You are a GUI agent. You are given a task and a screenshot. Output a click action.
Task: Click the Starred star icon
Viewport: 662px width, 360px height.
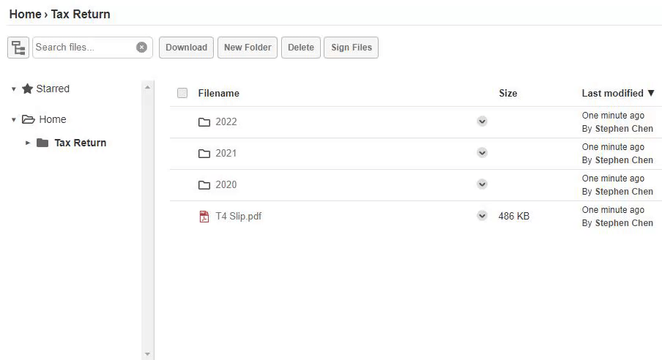(27, 89)
